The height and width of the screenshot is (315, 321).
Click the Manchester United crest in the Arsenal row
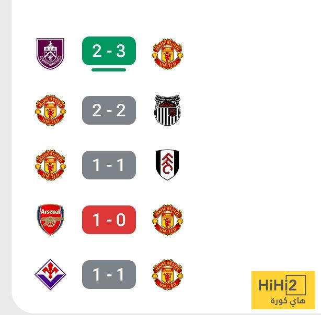168,220
